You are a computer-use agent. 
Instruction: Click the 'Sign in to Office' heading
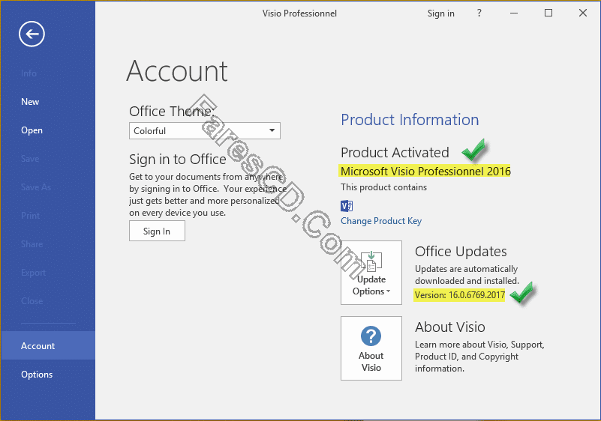pyautogui.click(x=178, y=160)
